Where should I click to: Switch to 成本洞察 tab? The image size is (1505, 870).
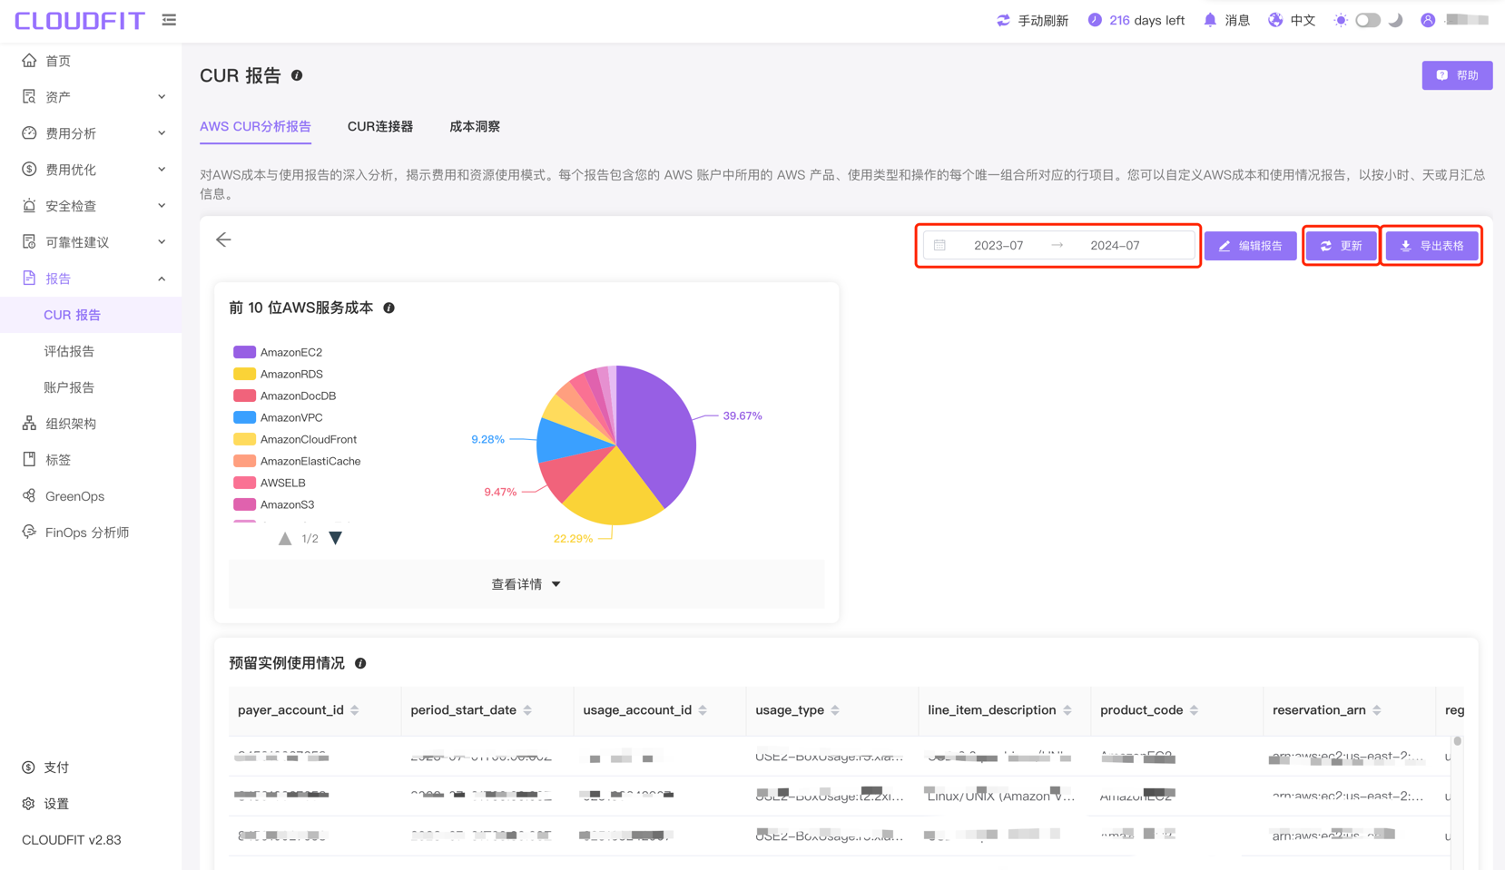tap(475, 126)
